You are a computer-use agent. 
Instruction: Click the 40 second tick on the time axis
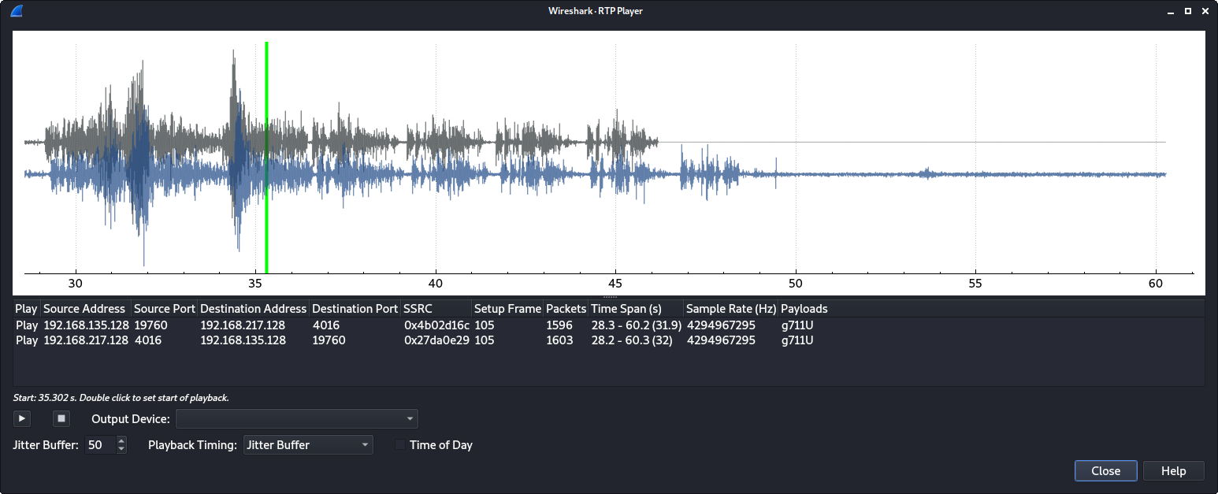(x=436, y=283)
